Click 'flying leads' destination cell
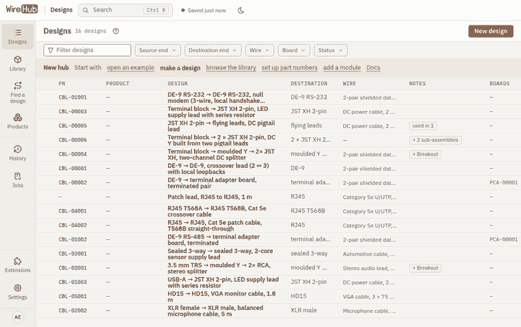The height and width of the screenshot is (327, 521). coord(306,125)
